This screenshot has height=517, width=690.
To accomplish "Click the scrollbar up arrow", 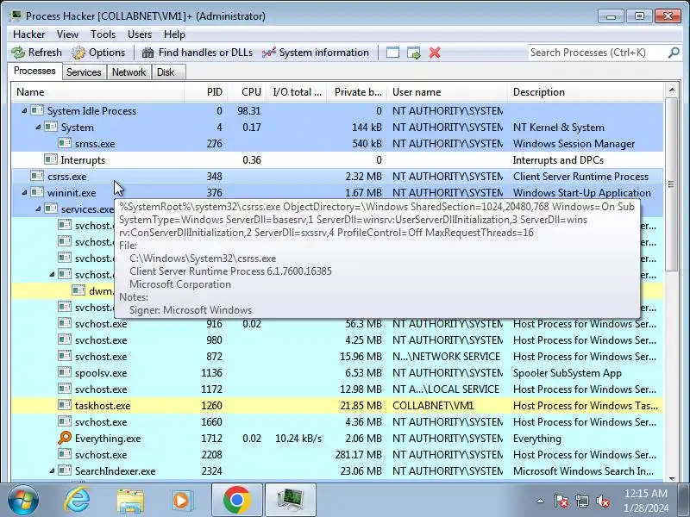I will point(672,90).
